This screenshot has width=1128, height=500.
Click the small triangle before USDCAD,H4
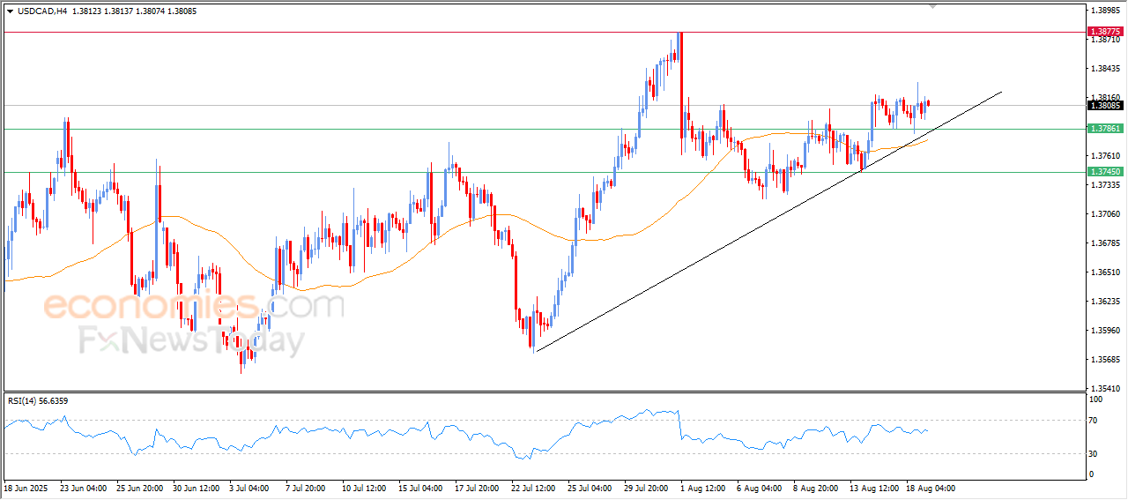coord(10,11)
